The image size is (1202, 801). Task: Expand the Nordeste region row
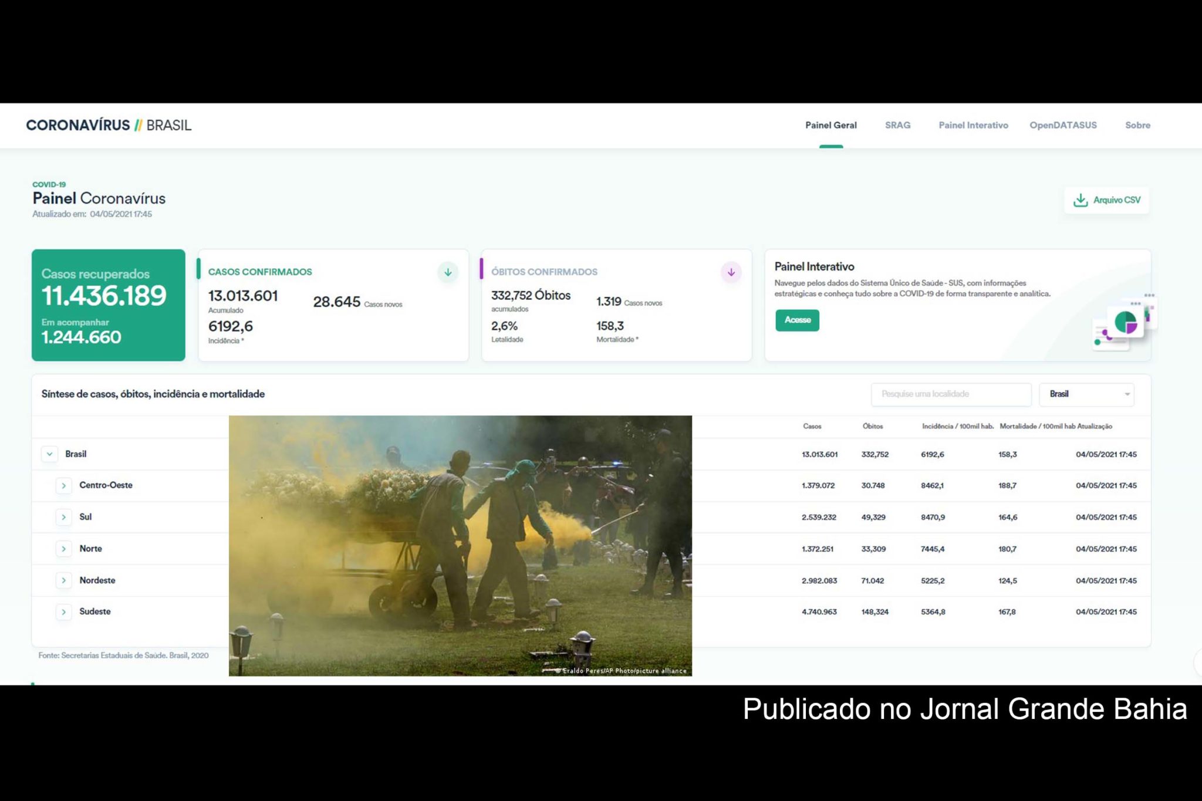(x=63, y=580)
